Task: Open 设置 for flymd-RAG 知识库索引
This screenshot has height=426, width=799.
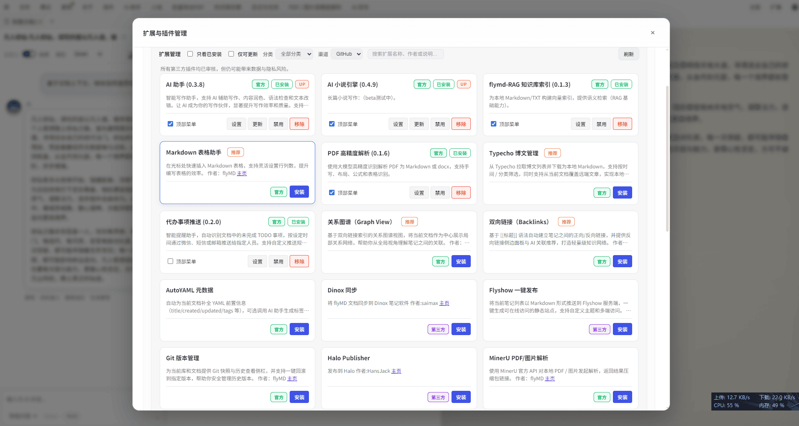Action: 580,124
